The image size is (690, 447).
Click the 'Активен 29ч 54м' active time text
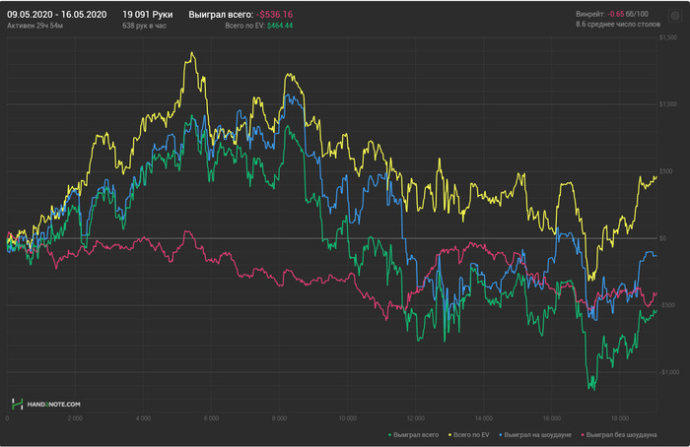(34, 26)
